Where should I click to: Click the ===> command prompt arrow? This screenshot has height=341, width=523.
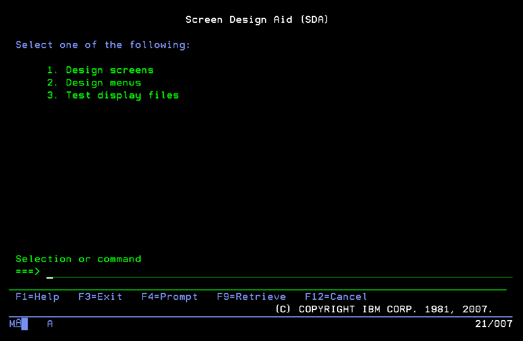tap(27, 271)
